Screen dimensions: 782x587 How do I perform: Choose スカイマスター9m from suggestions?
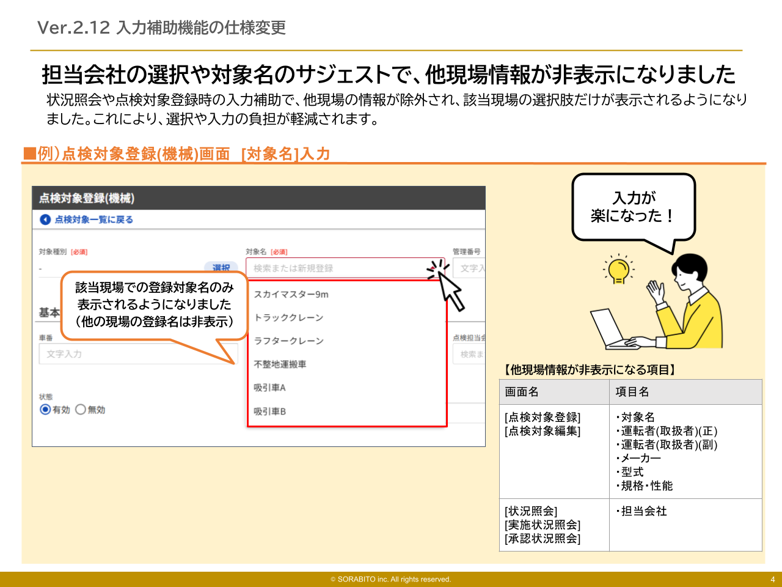point(291,294)
